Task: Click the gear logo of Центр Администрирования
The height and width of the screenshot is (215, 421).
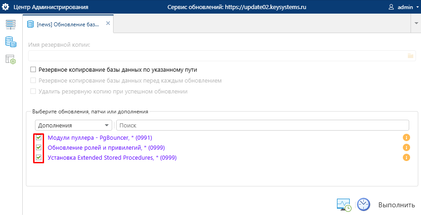Action: coord(5,7)
